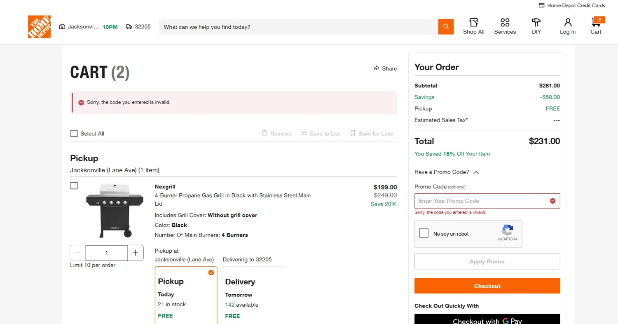This screenshot has width=618, height=324.
Task: Click in the search box
Action: tap(299, 27)
